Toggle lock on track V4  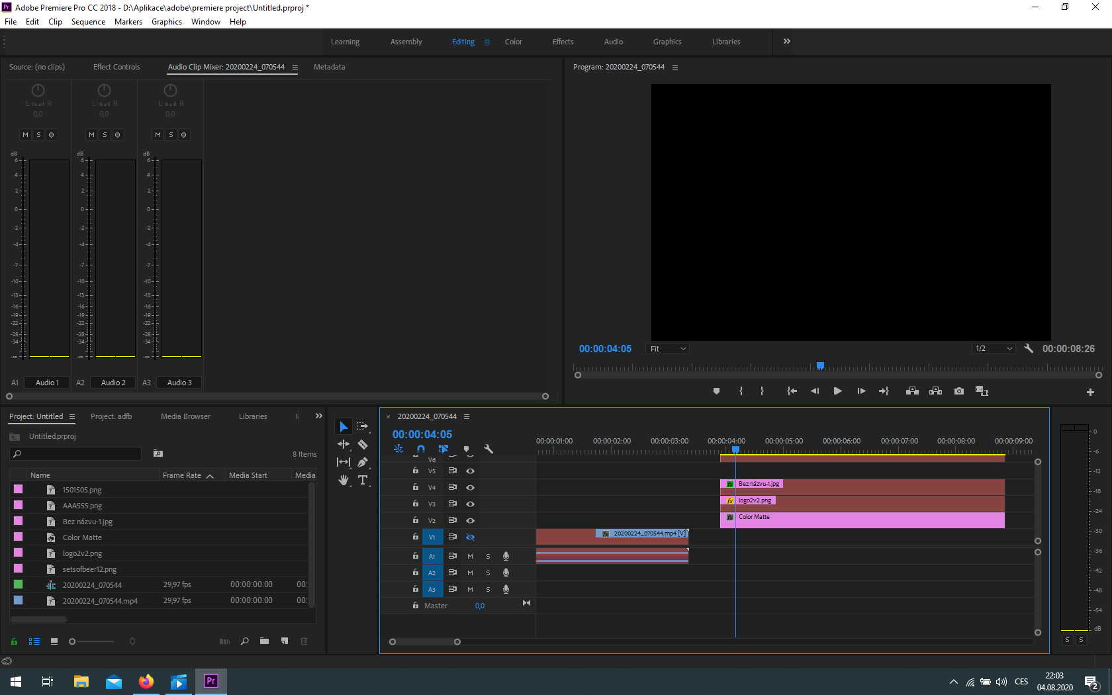[416, 487]
